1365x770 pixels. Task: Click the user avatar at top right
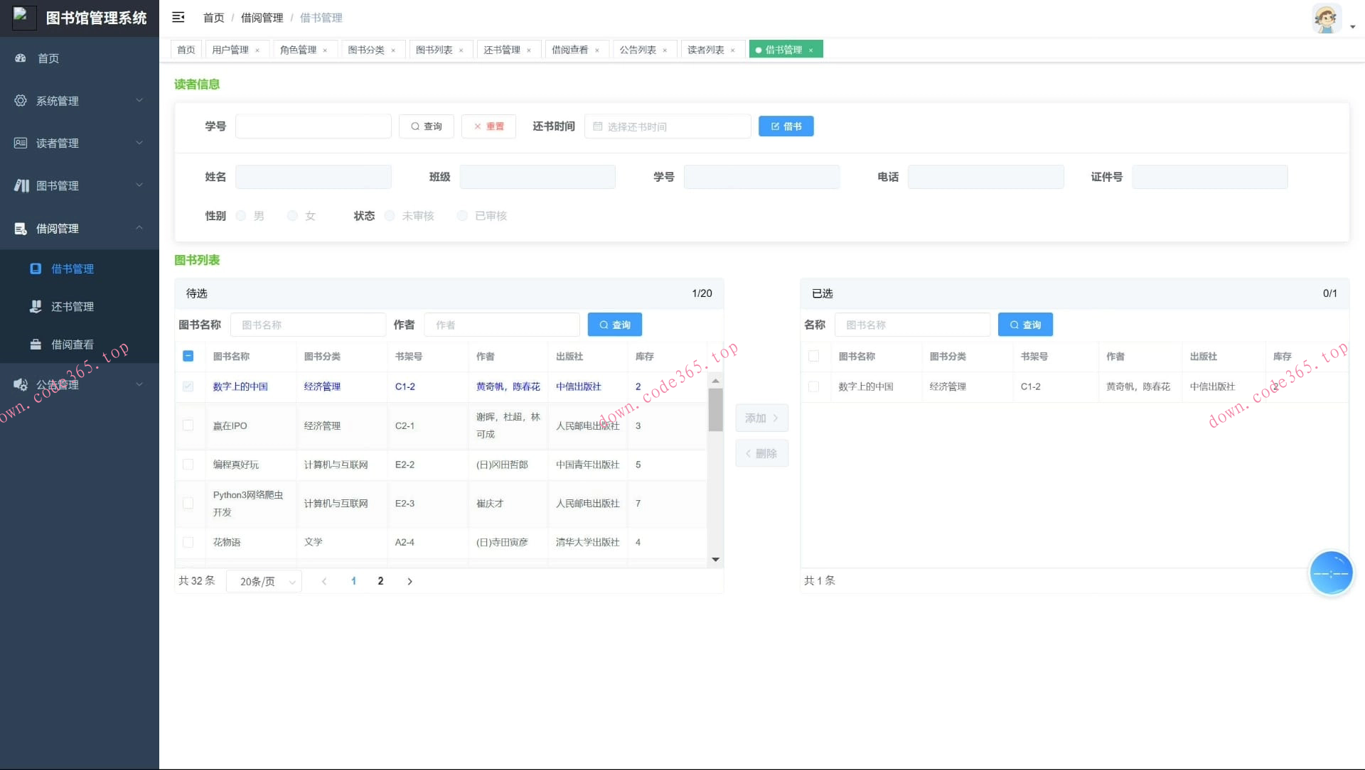coord(1327,18)
